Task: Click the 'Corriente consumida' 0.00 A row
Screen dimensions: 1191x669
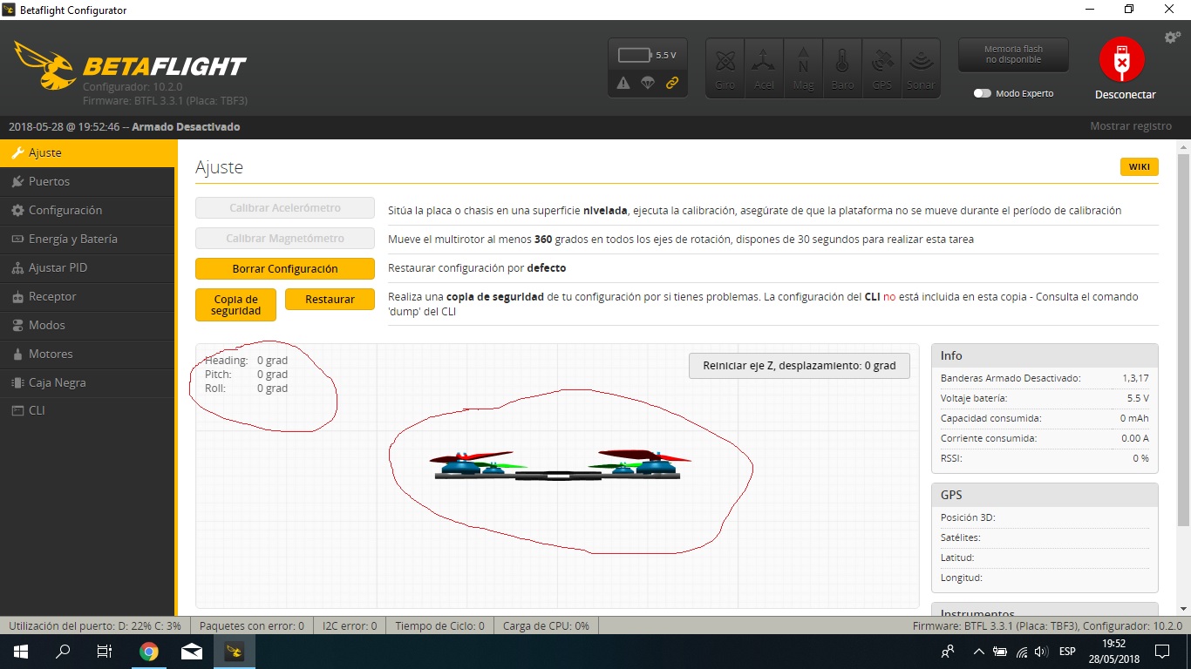Action: pyautogui.click(x=1045, y=438)
